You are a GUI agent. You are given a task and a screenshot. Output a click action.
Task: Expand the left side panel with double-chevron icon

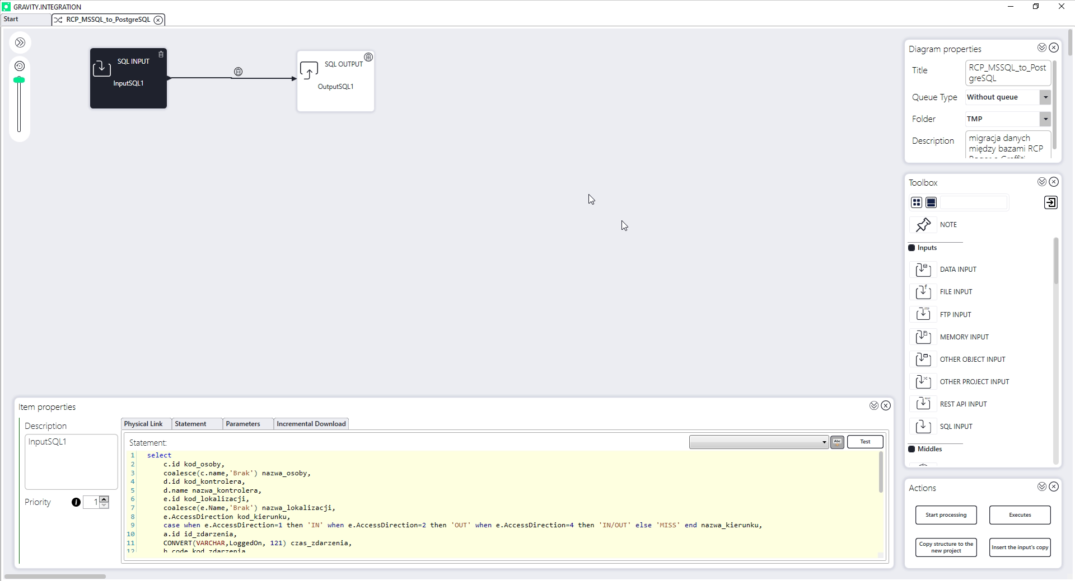(x=20, y=42)
